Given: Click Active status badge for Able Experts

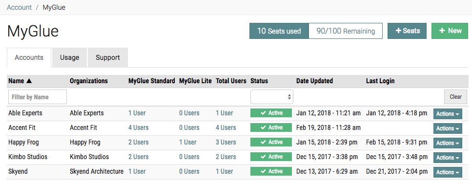Looking at the screenshot, I should pyautogui.click(x=271, y=113).
